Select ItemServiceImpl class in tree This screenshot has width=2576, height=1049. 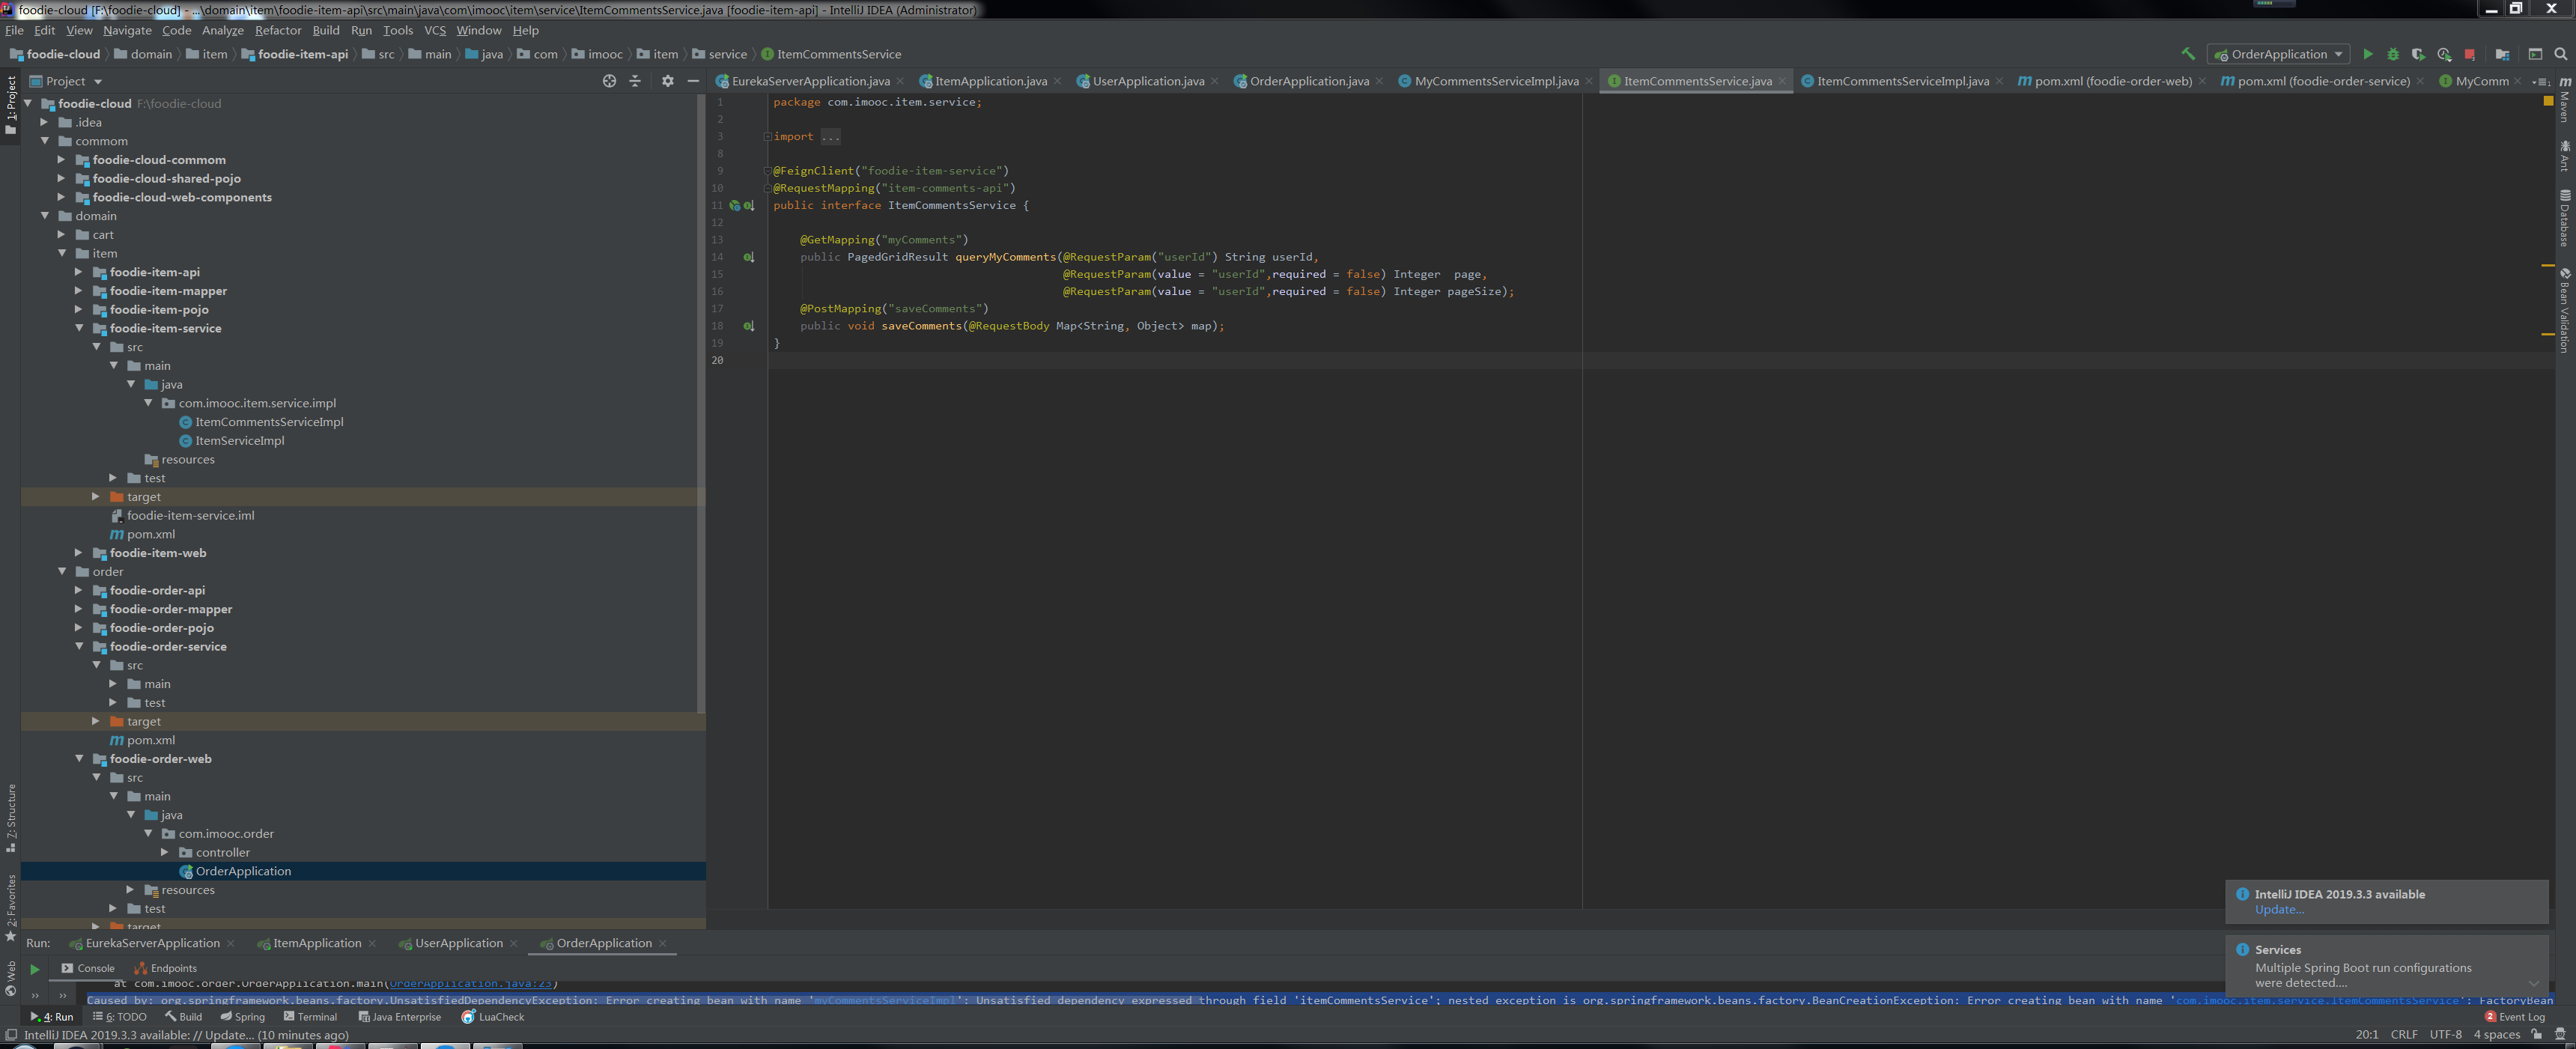pyautogui.click(x=239, y=440)
